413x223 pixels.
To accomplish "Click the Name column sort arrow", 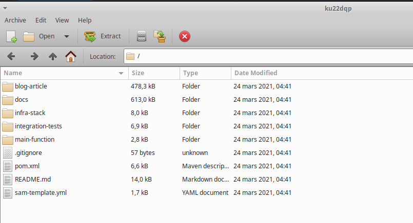I will coord(121,73).
